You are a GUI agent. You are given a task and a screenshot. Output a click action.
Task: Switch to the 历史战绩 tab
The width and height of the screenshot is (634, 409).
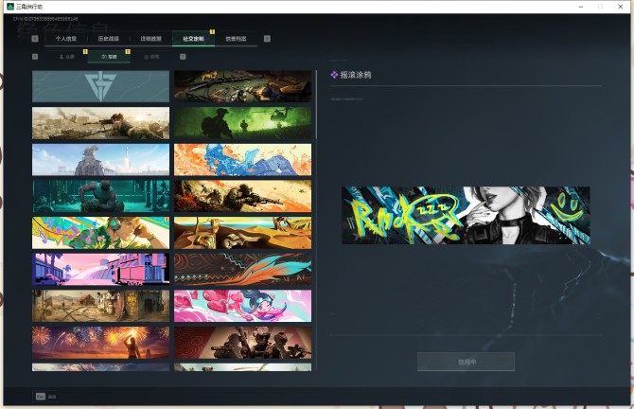coord(109,39)
